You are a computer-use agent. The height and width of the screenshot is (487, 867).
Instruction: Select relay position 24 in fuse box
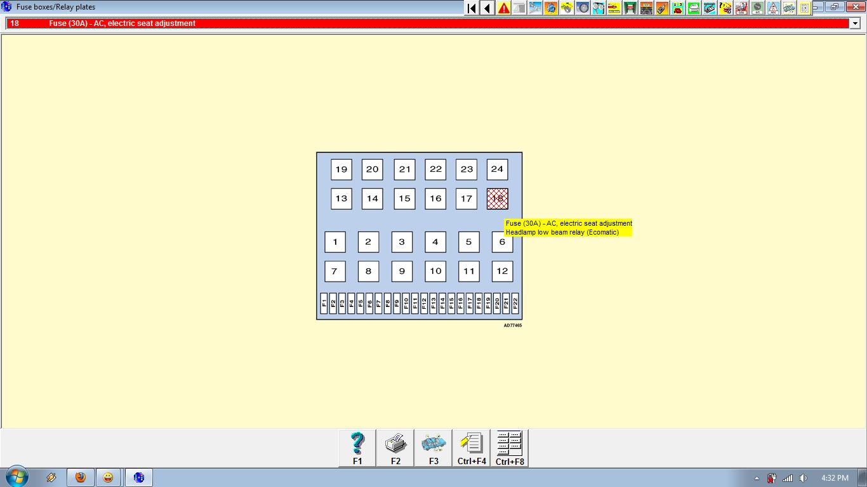497,169
